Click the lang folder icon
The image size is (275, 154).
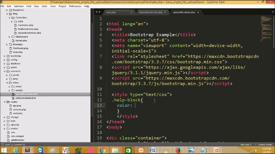(x=10, y=79)
